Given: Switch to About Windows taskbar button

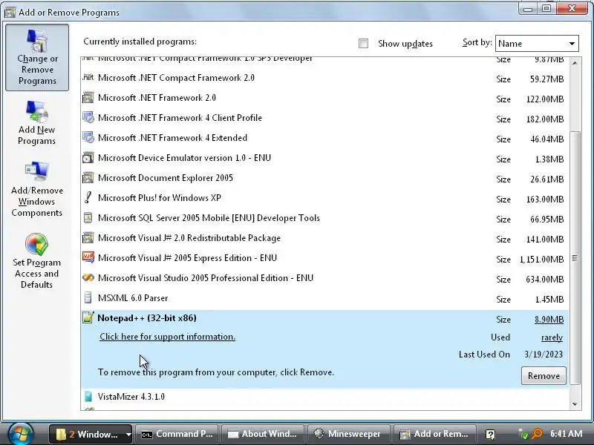Looking at the screenshot, I should [x=264, y=434].
